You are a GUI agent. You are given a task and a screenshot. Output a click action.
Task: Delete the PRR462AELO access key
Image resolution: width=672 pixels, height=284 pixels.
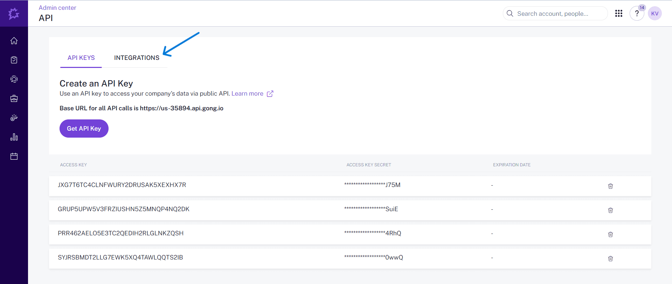click(610, 234)
